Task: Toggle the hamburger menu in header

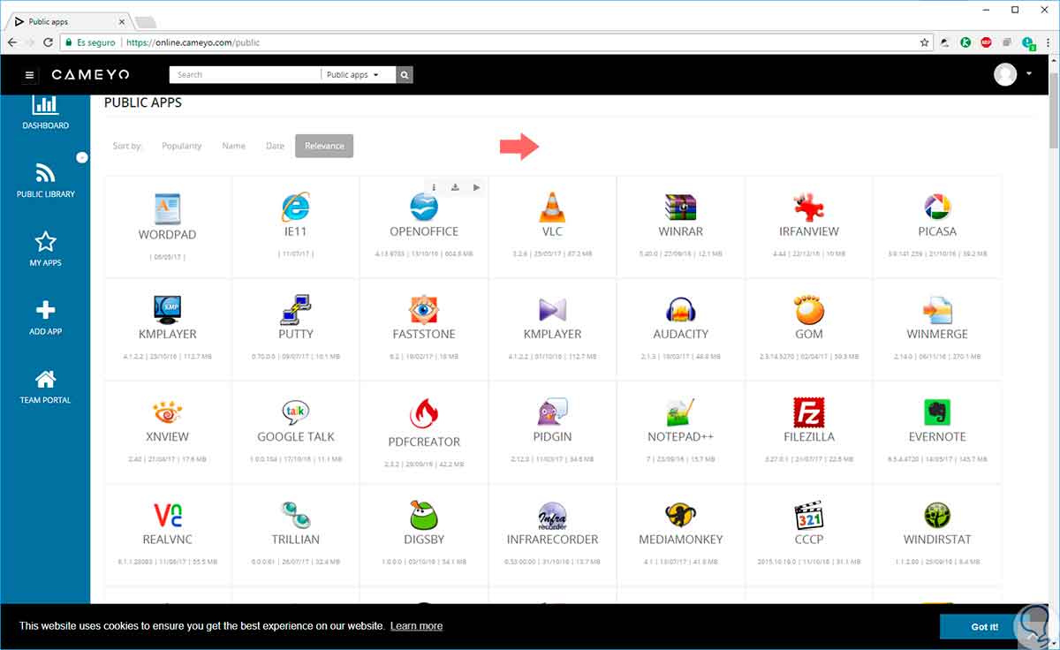Action: pos(29,75)
